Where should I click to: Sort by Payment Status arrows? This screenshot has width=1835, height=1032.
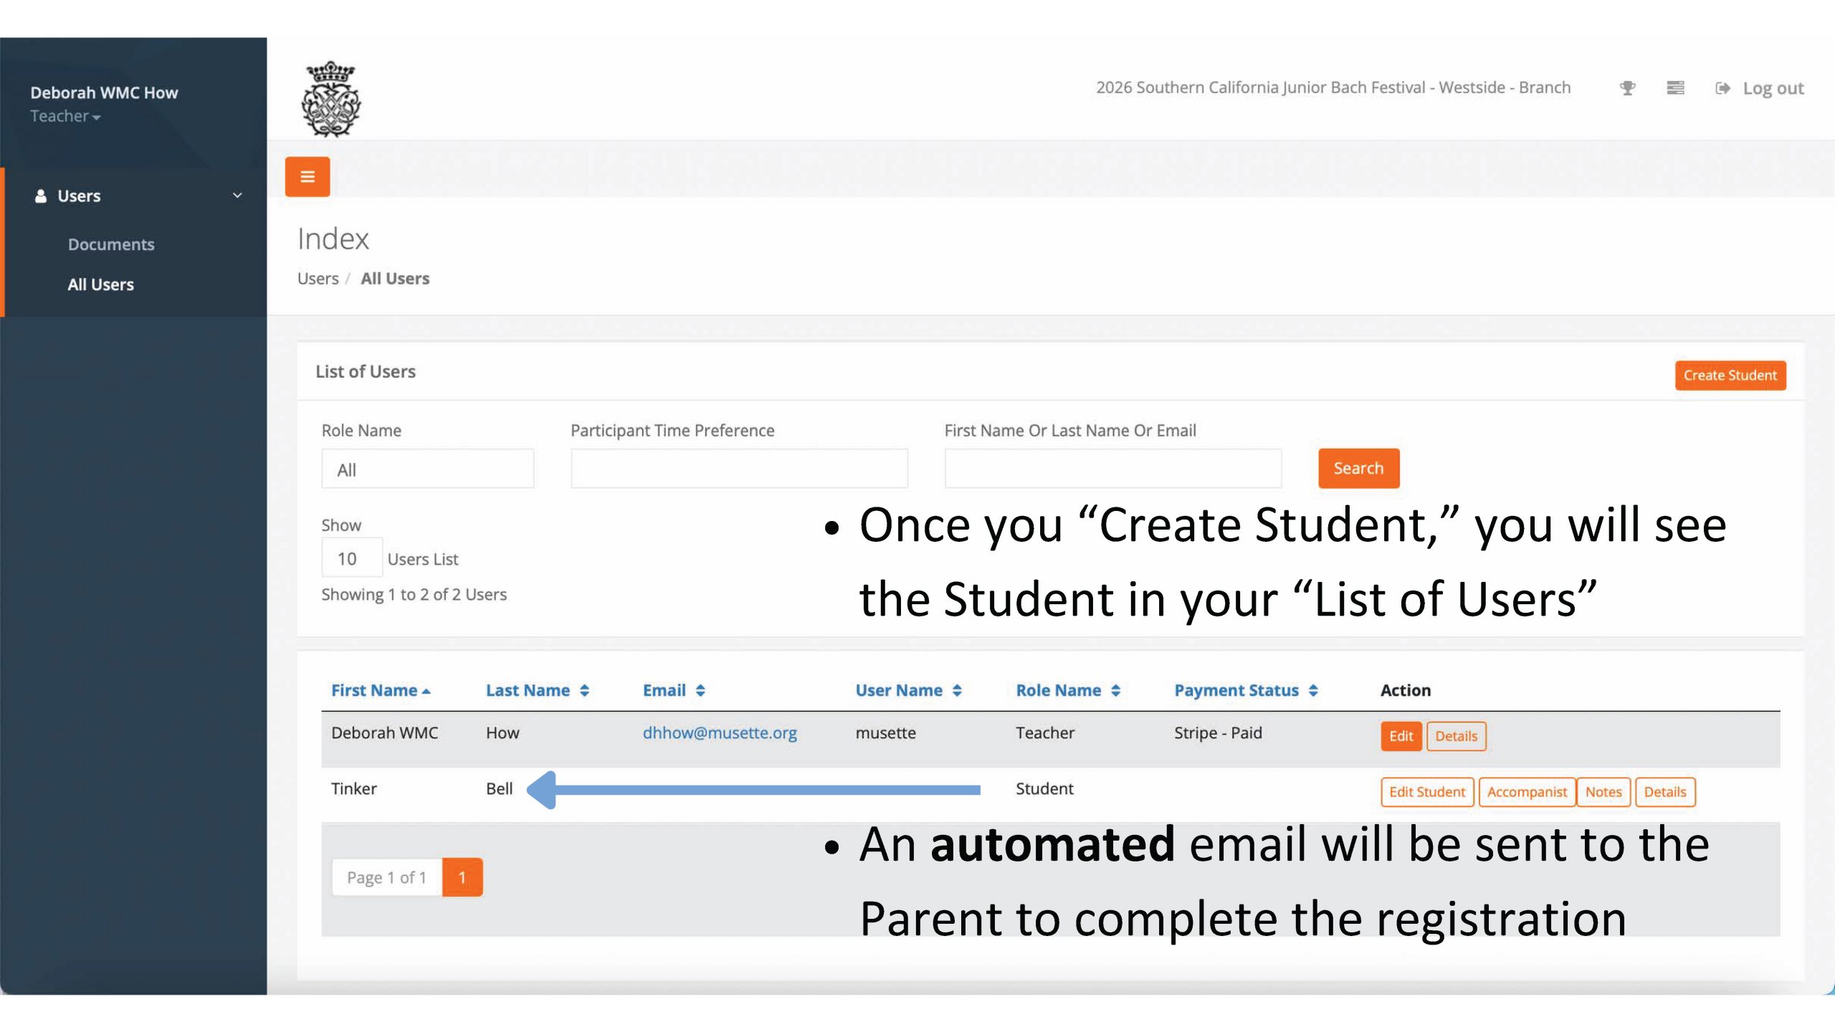pos(1313,690)
